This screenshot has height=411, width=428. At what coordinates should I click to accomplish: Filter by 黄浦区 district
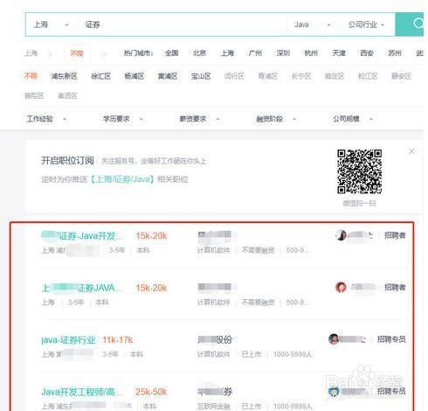(x=168, y=76)
